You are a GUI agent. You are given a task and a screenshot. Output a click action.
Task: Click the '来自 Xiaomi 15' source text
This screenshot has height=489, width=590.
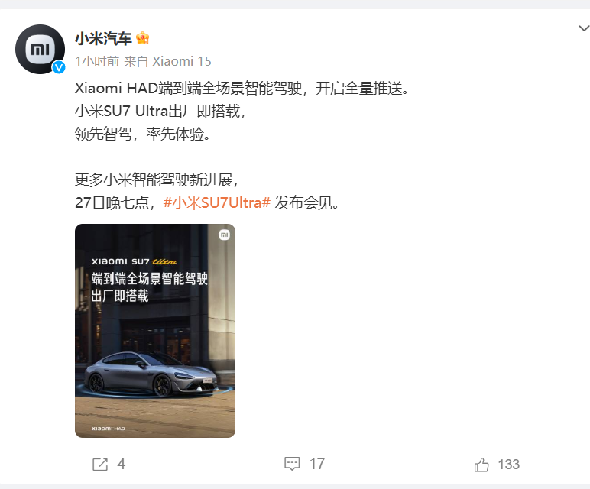coord(167,61)
